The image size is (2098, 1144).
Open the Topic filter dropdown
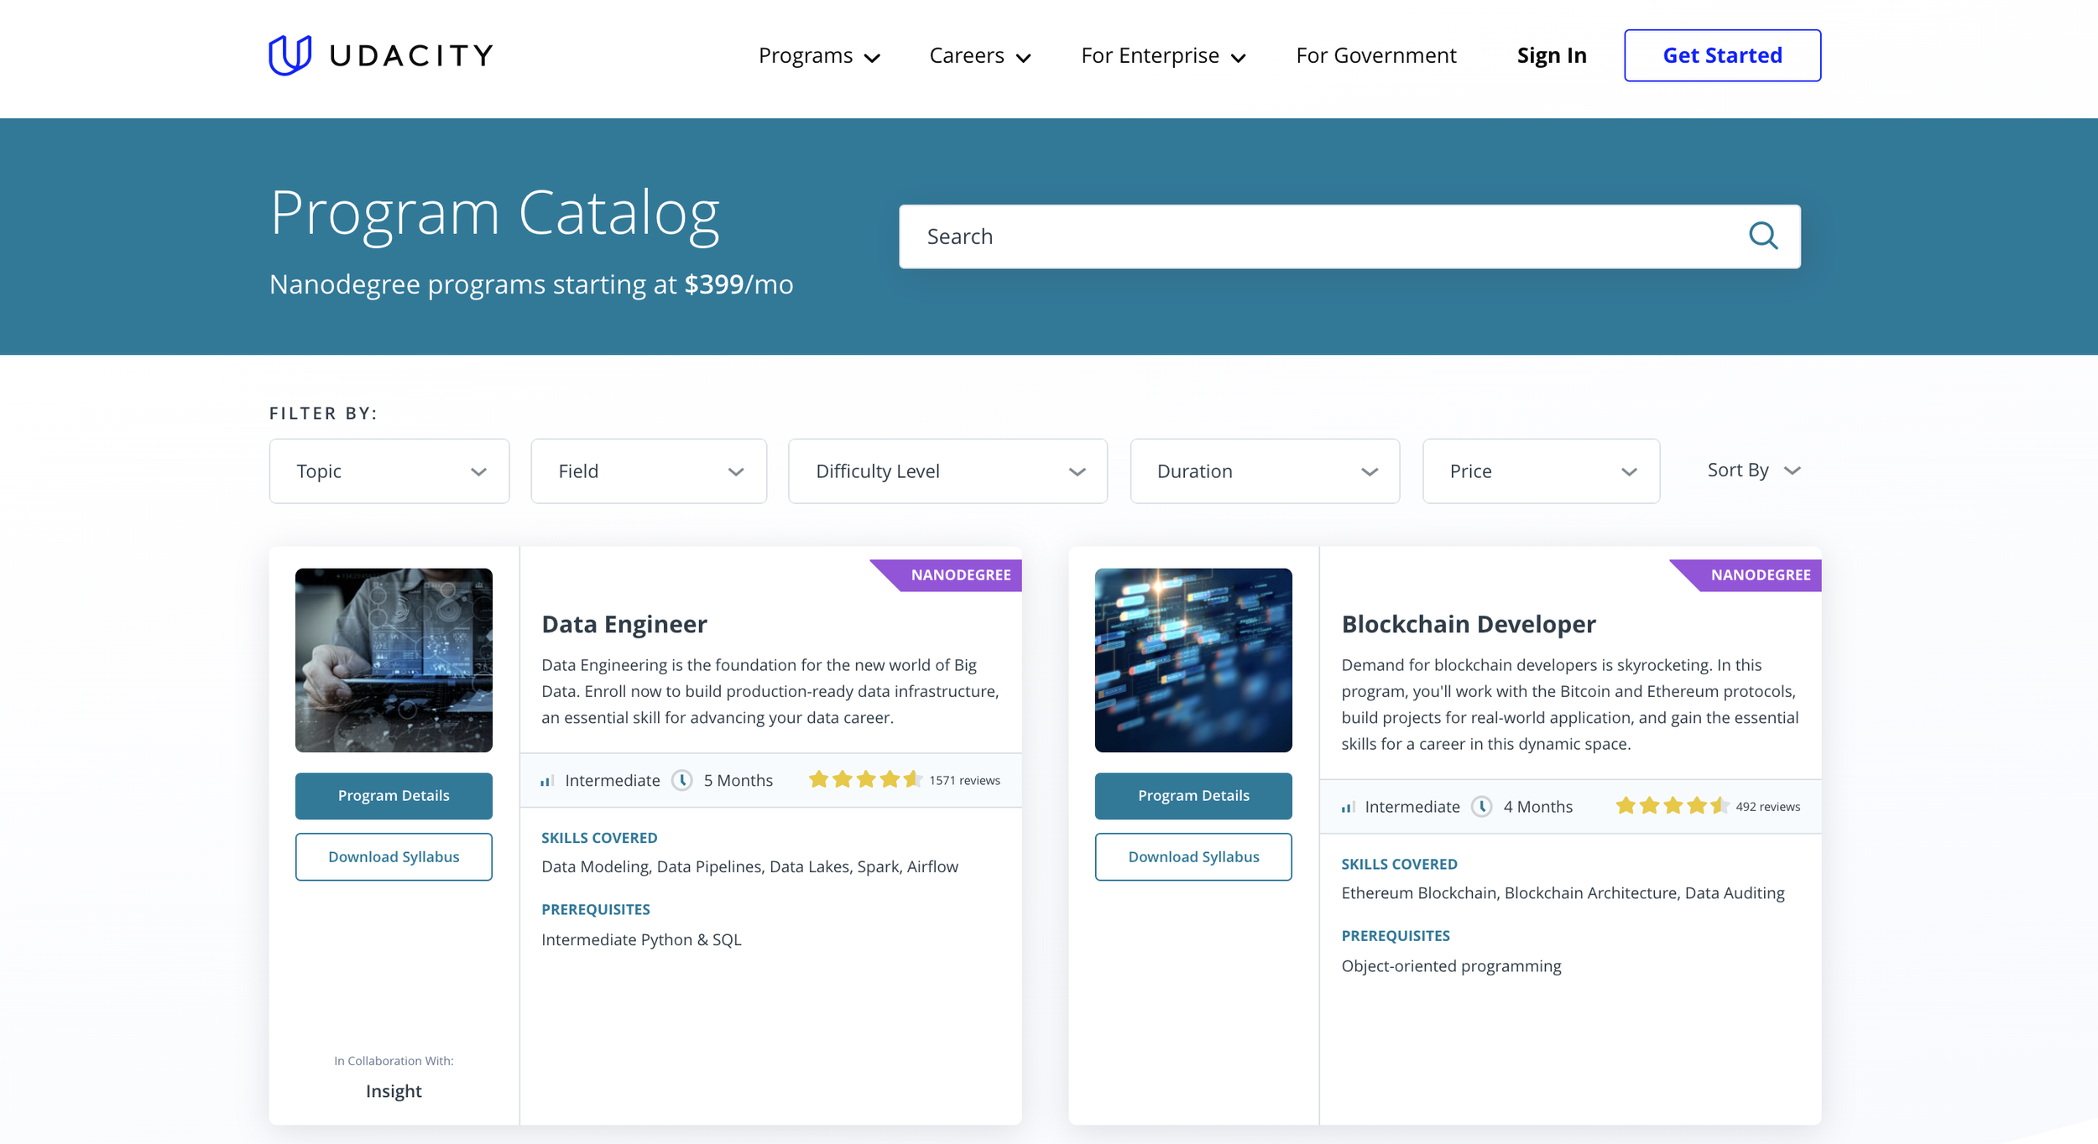tap(389, 471)
